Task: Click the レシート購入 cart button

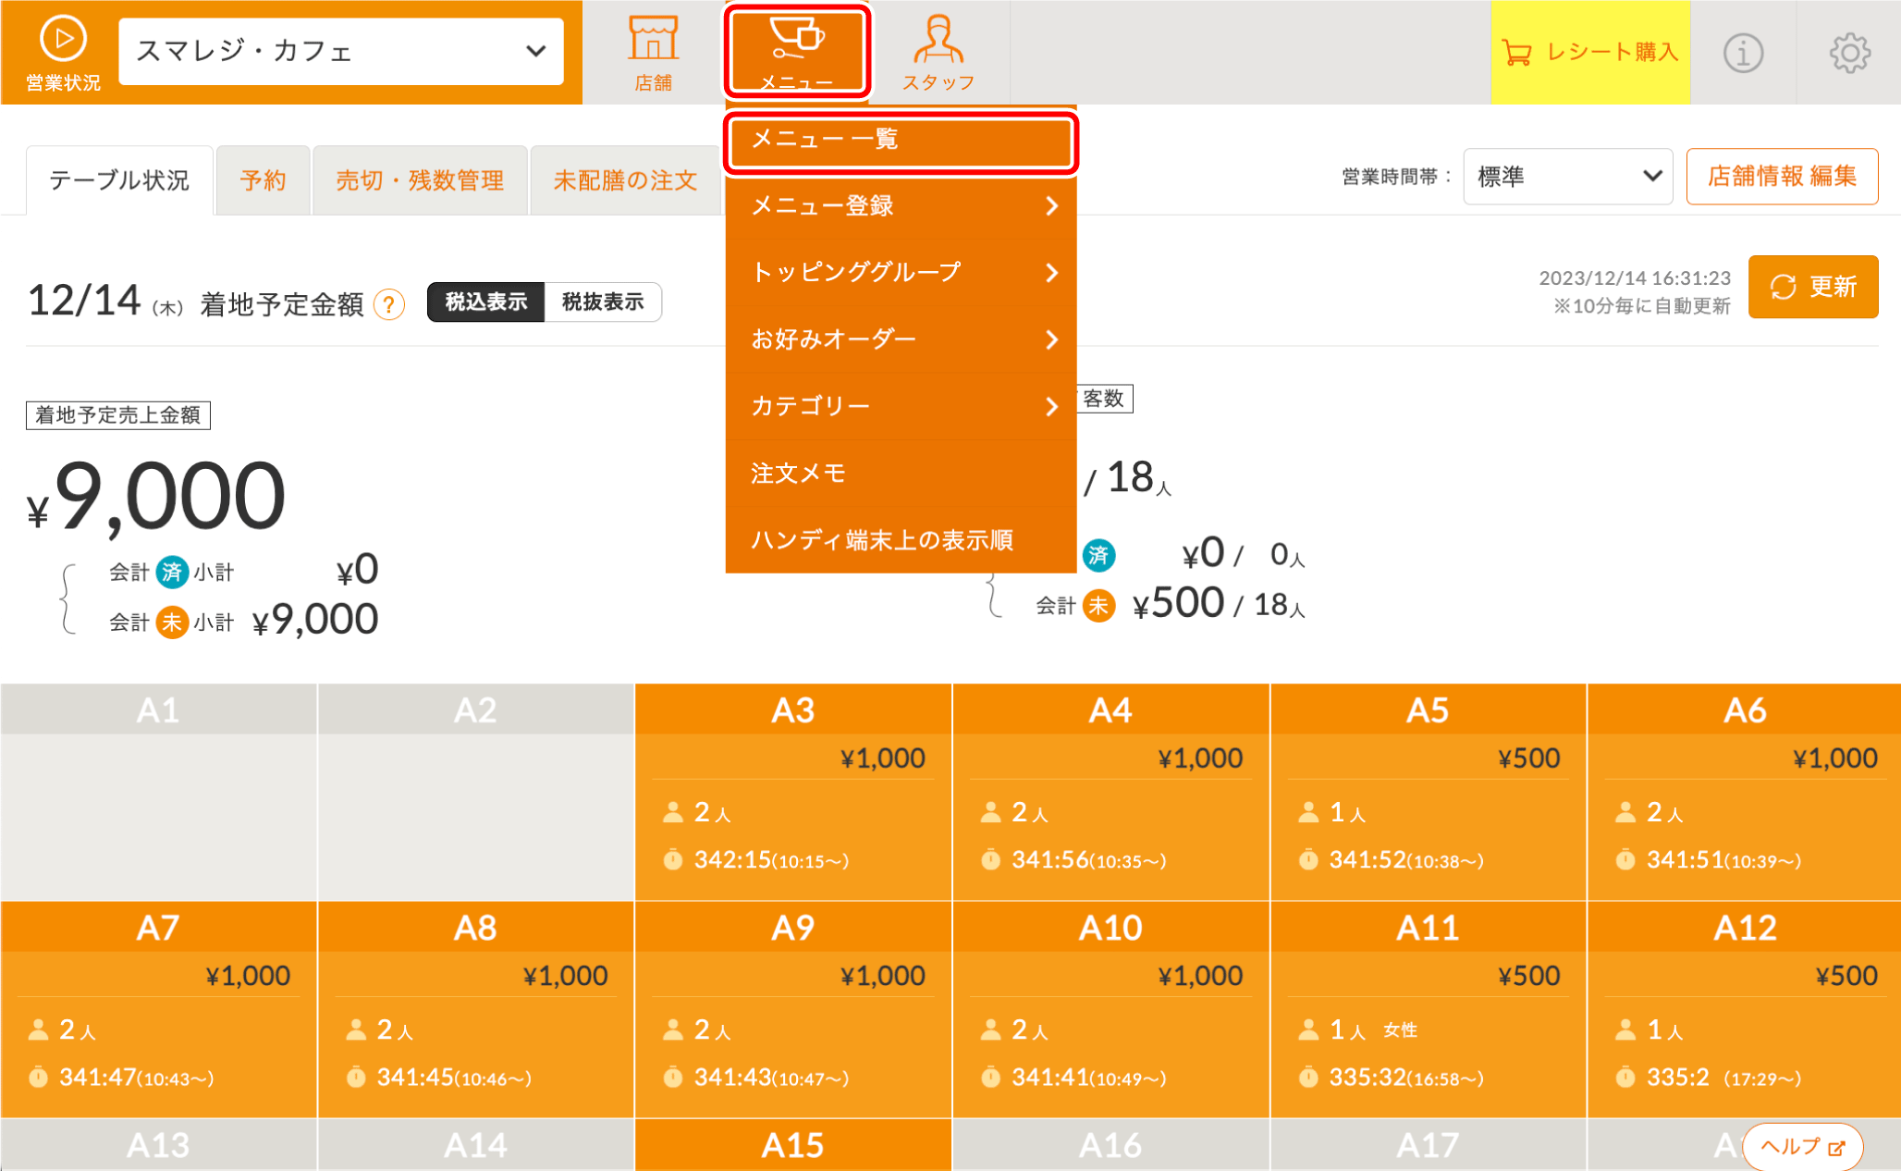Action: 1589,53
